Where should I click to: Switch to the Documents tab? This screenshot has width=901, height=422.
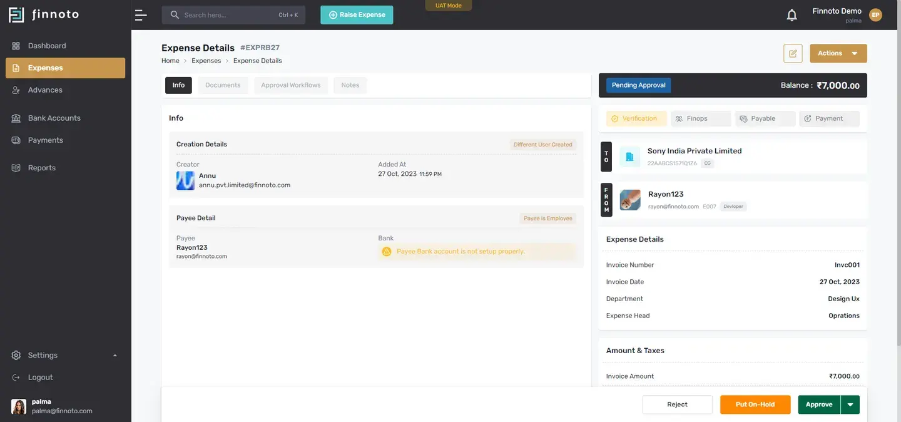click(x=223, y=85)
